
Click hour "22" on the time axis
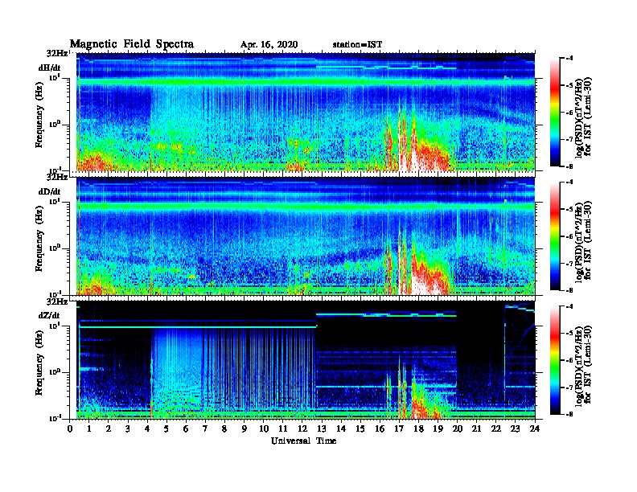click(495, 428)
